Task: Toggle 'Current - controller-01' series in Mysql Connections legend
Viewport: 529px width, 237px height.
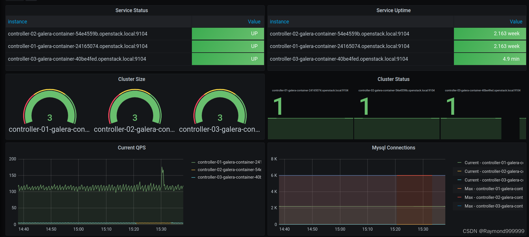Action: pos(494,163)
